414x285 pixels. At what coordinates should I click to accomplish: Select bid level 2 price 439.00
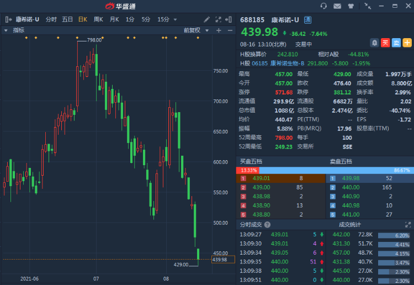point(261,187)
